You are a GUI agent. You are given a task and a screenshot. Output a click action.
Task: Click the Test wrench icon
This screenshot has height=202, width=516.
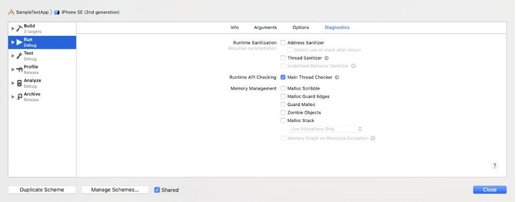pos(20,56)
